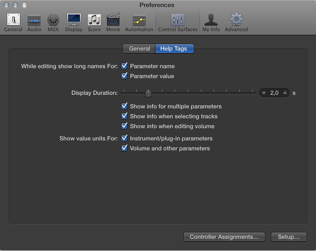Switch to the General sub-tab

click(139, 49)
